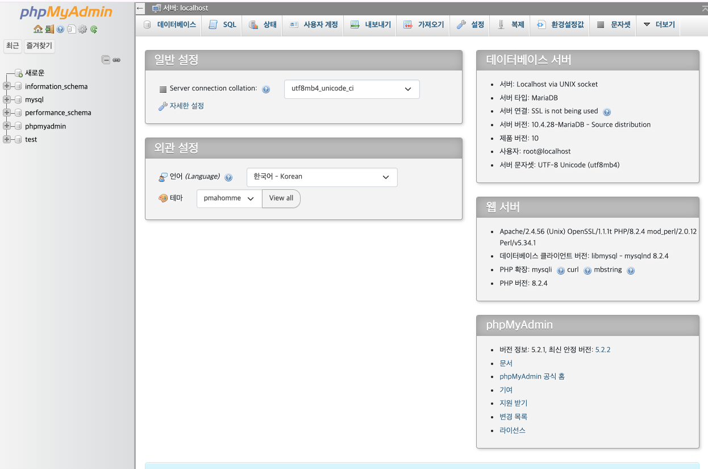Click the 서버: localhost breadcrumb
The image size is (708, 469).
click(x=185, y=9)
